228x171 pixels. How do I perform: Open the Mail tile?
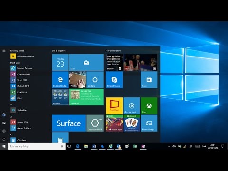(x=86, y=62)
